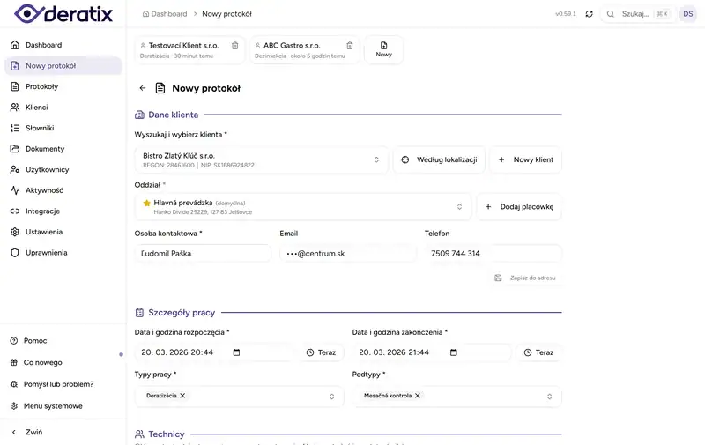Click the Osoba kontaktowa input field

pyautogui.click(x=202, y=253)
